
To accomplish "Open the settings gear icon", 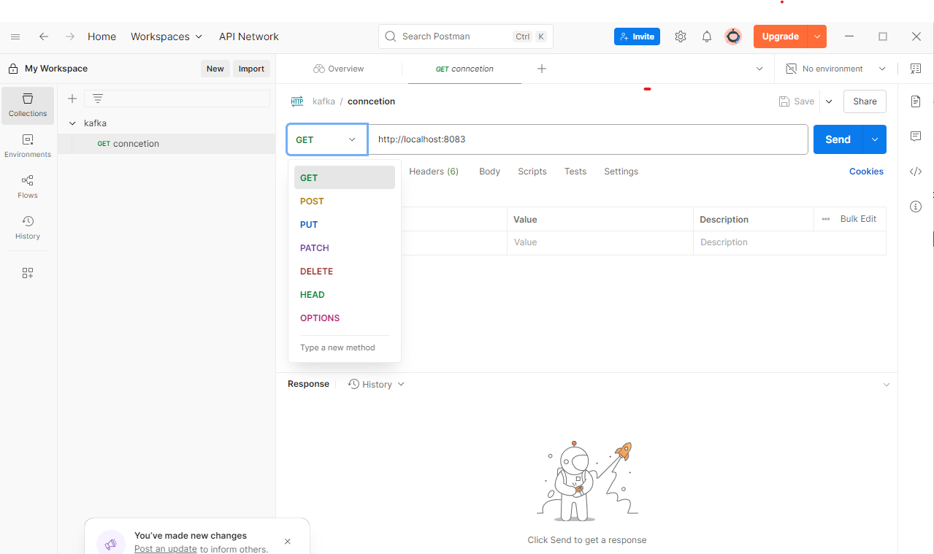I will (x=681, y=36).
